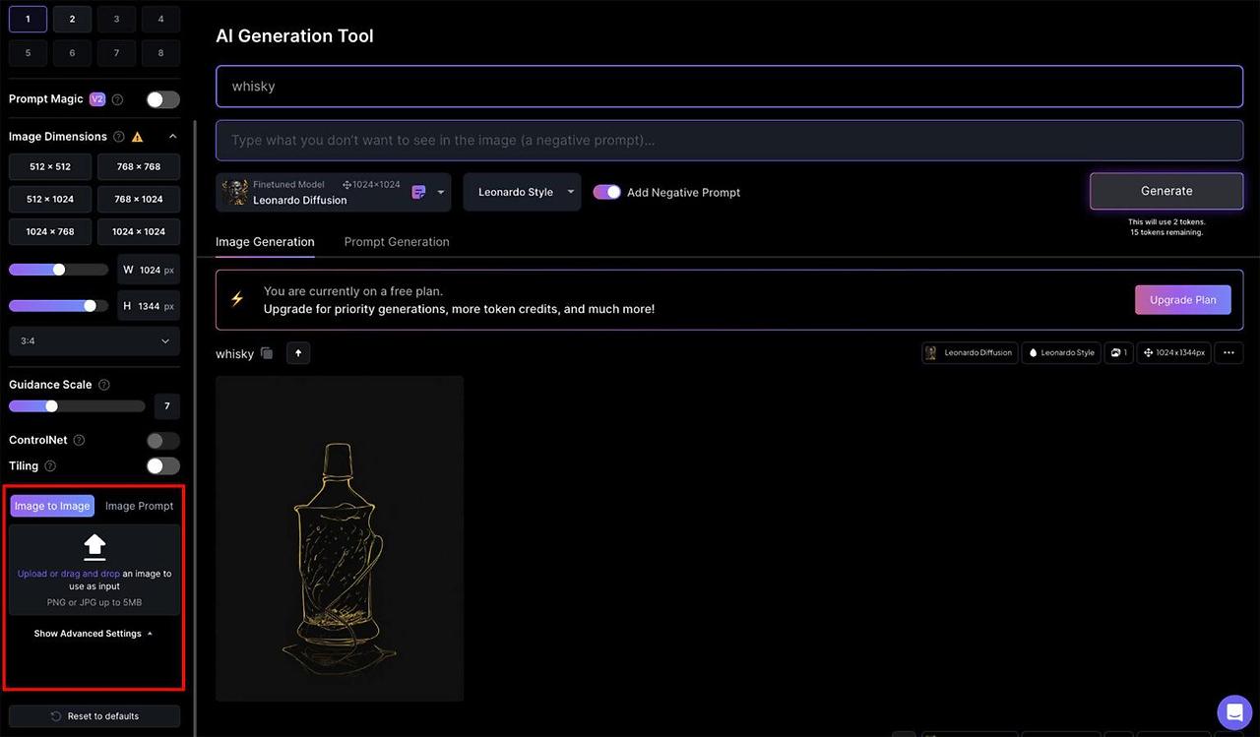Screen dimensions: 1260x737
Task: Open the generated whisky bottle image
Action: coord(340,538)
